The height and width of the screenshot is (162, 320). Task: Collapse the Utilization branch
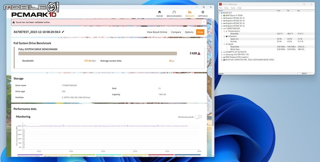(x=224, y=37)
